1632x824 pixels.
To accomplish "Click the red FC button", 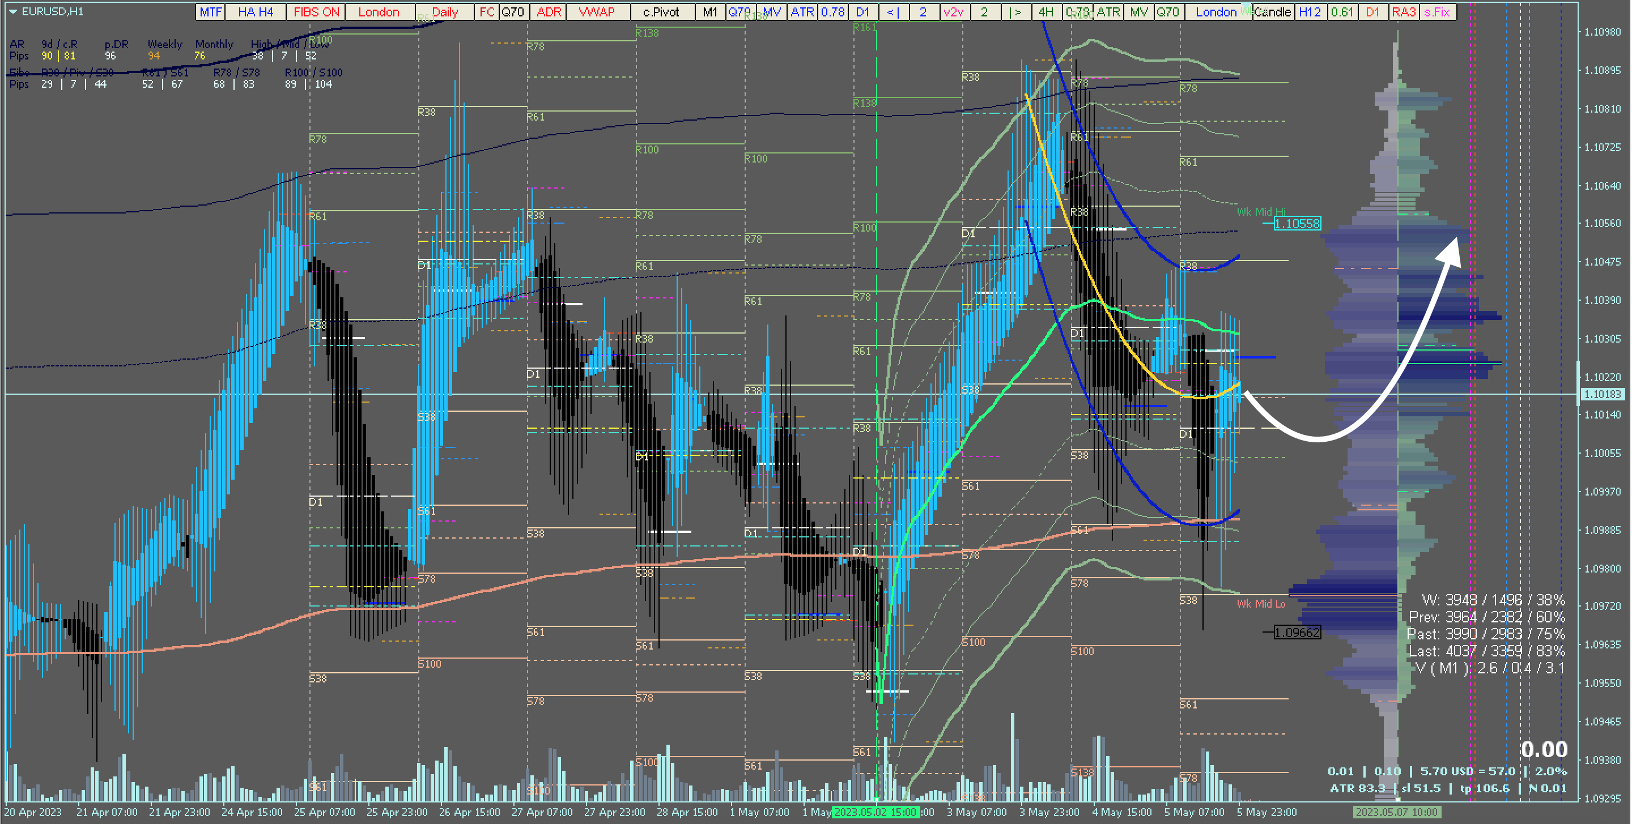I will click(486, 12).
